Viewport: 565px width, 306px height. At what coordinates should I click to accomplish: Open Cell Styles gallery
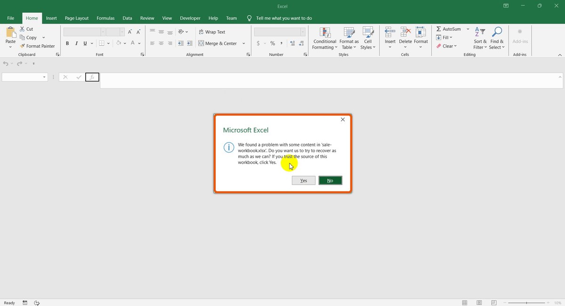368,38
